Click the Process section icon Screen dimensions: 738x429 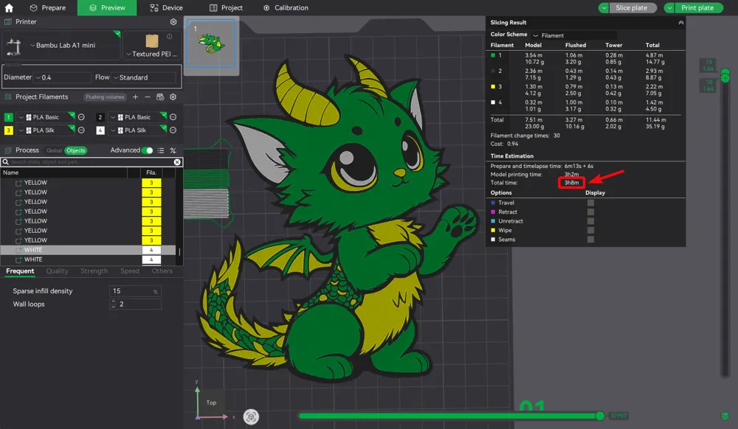[7, 150]
